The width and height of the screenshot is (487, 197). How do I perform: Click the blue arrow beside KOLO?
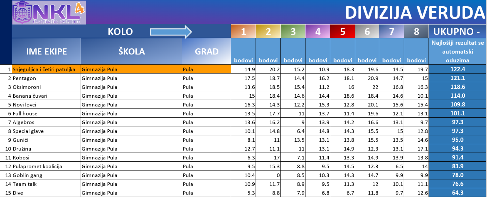tap(171, 32)
